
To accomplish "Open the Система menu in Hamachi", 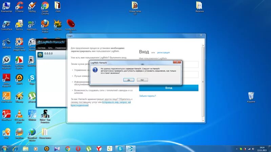I will [41, 48].
